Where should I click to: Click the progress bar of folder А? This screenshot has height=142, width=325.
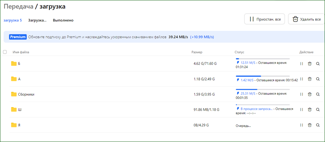coord(263,76)
